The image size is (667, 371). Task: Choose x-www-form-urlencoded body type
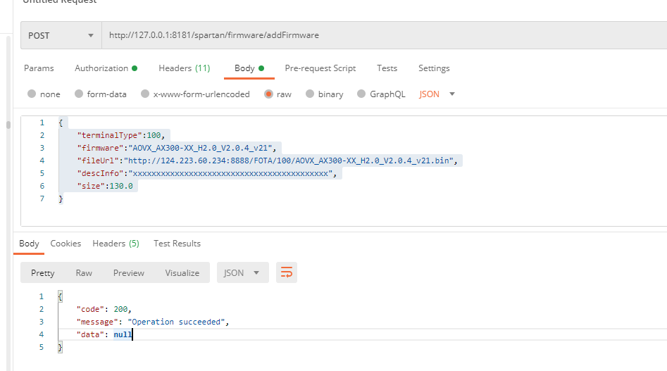pyautogui.click(x=146, y=94)
